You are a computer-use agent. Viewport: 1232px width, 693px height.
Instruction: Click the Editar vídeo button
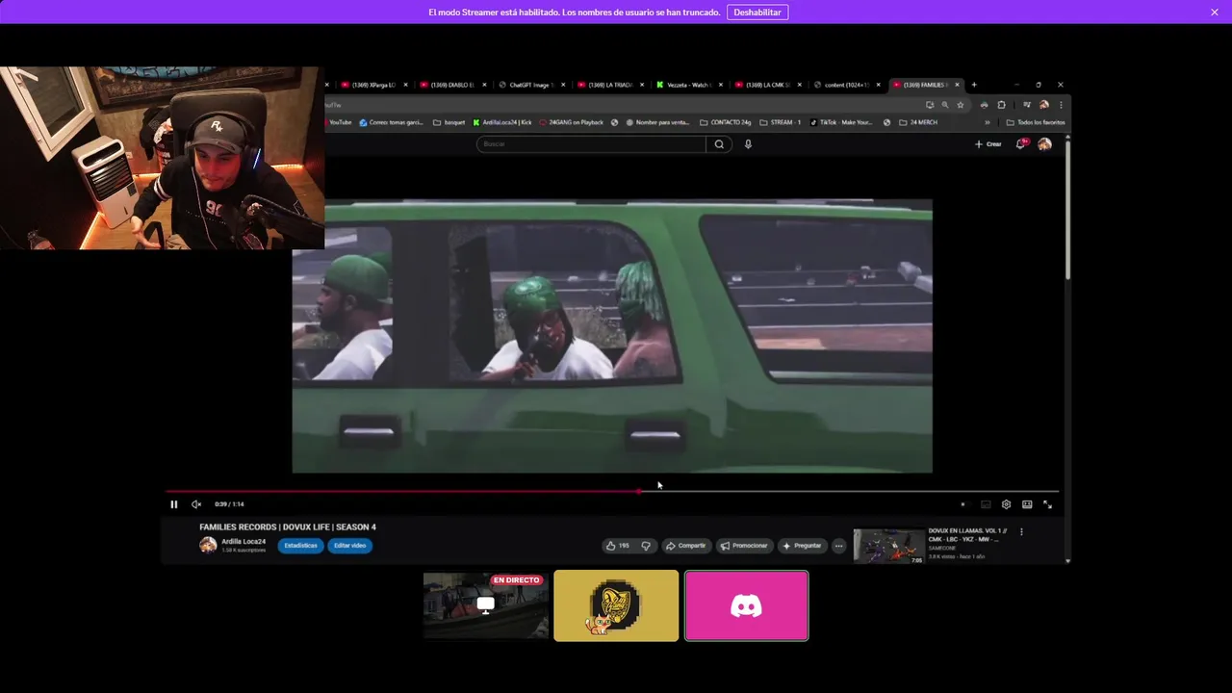pos(349,546)
